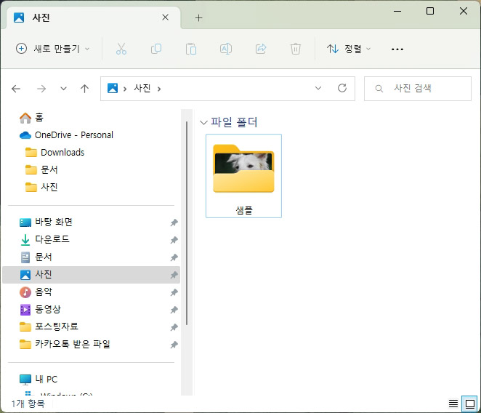Minimize the File Explorer window

pyautogui.click(x=397, y=12)
